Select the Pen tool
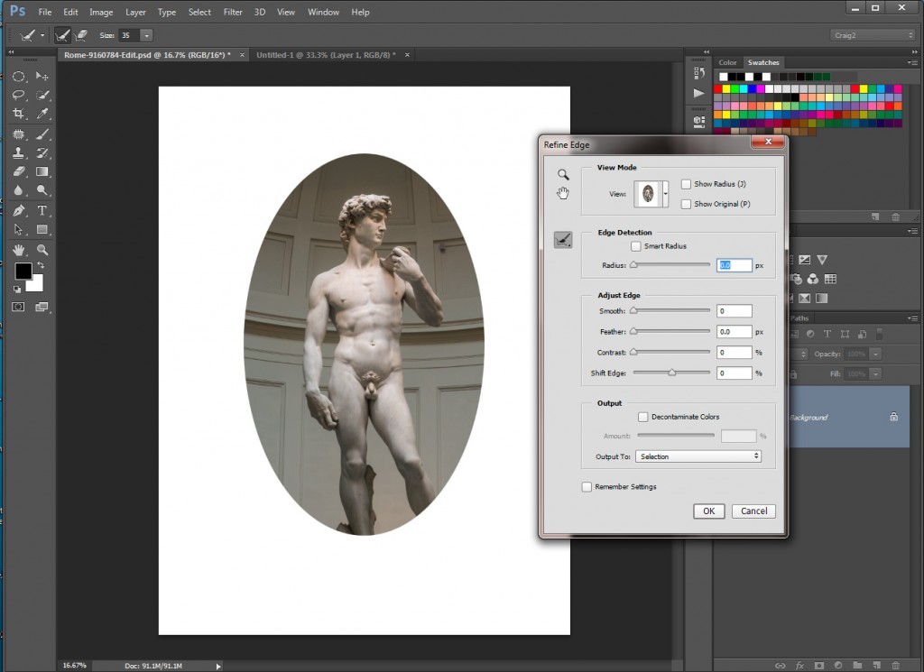Viewport: 924px width, 672px height. point(19,211)
